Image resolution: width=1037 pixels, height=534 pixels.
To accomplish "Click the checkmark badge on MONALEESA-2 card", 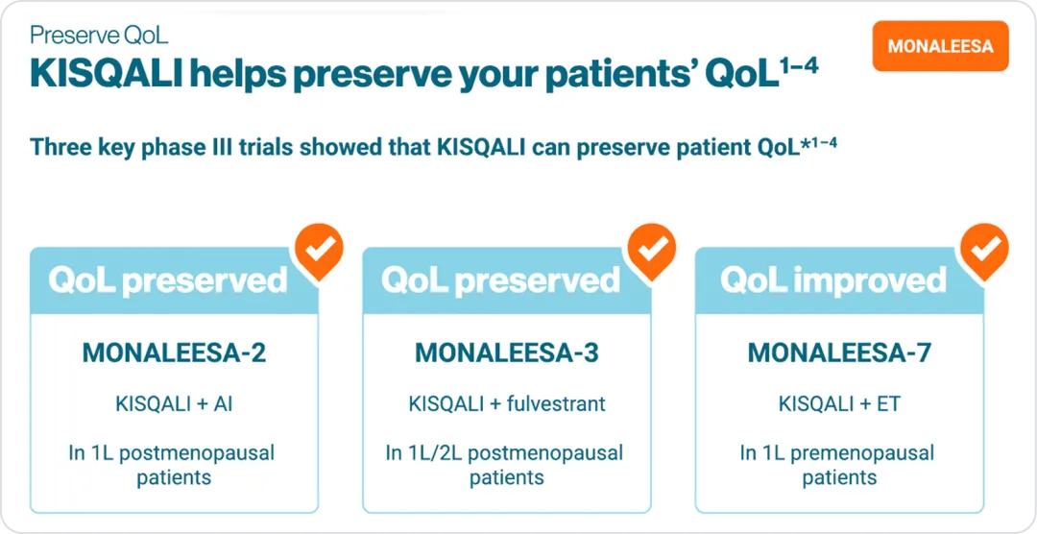I will coord(319,251).
